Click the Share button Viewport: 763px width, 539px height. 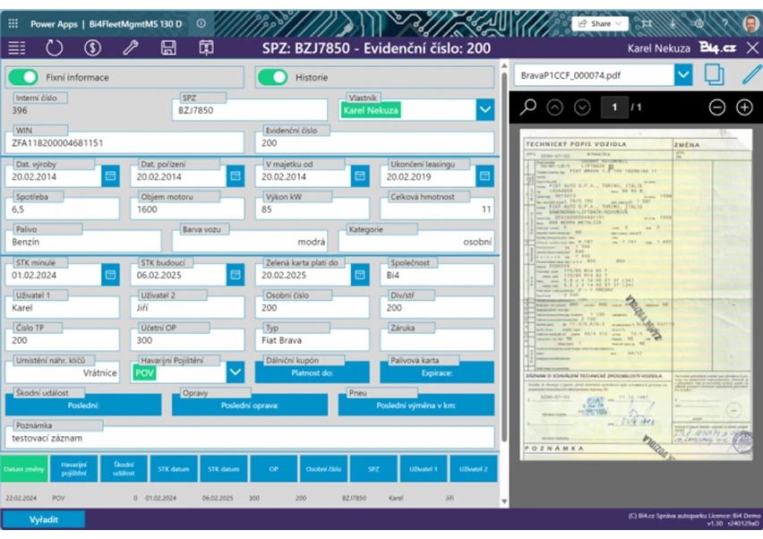(x=600, y=23)
